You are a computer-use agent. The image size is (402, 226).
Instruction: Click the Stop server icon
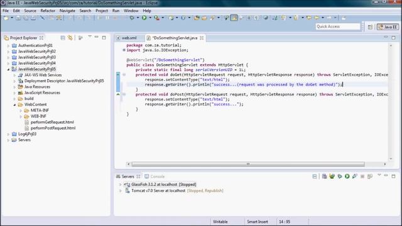[362, 176]
